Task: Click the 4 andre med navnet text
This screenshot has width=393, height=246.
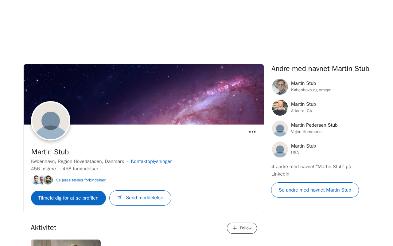Action: (x=311, y=170)
